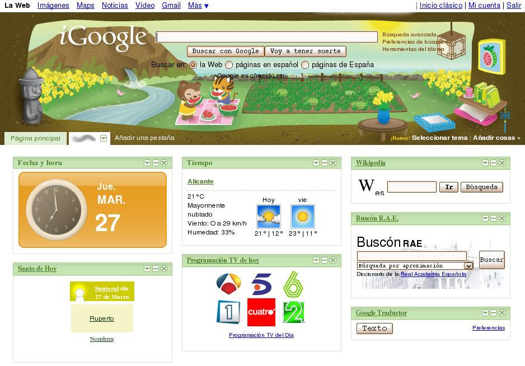
Task: Click the Wikipedia 'Ir' button
Action: [x=449, y=187]
